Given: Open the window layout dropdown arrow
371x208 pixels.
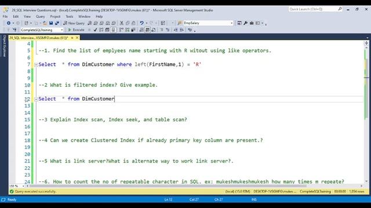Looking at the screenshot, I should tap(262, 23).
